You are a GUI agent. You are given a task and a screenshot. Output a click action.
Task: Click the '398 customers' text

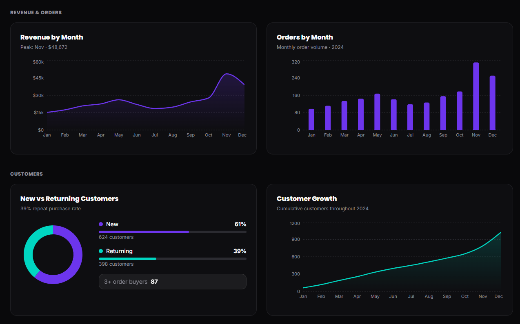(116, 264)
